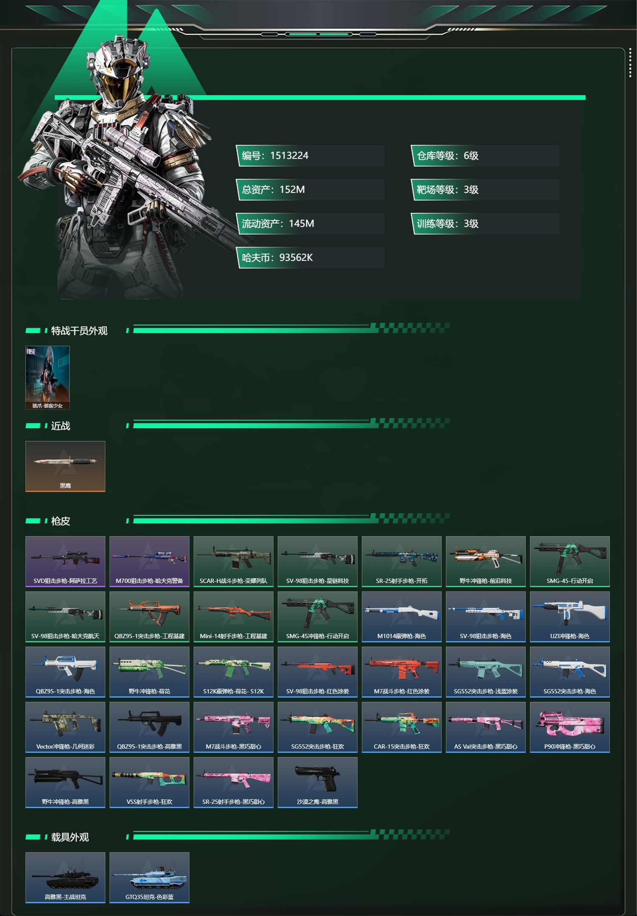Select the M7战斗步枪-红色涂装 skin

[x=402, y=672]
